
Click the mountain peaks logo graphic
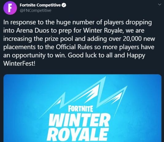84,96
